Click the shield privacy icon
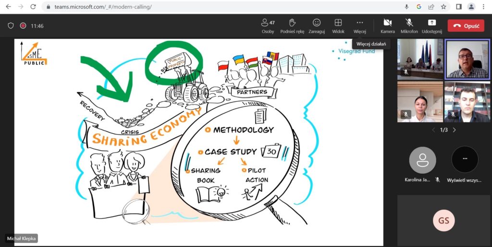 11,26
